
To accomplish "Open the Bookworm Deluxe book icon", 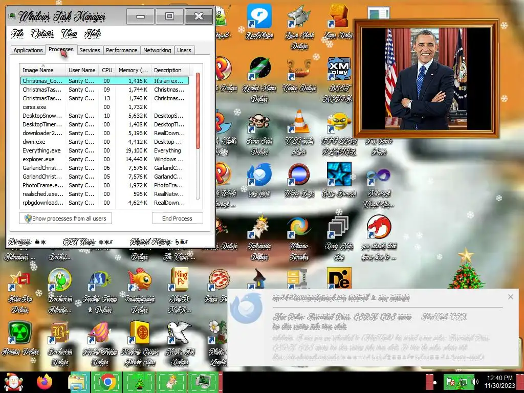I will pyautogui.click(x=60, y=343).
